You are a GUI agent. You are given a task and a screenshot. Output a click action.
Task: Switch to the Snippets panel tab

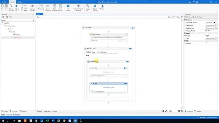coord(23,111)
